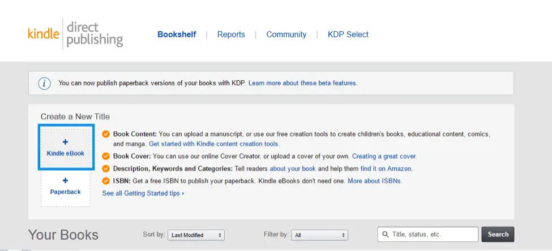552x251 pixels.
Task: Click the Create a New Title heading
Action: pos(75,116)
